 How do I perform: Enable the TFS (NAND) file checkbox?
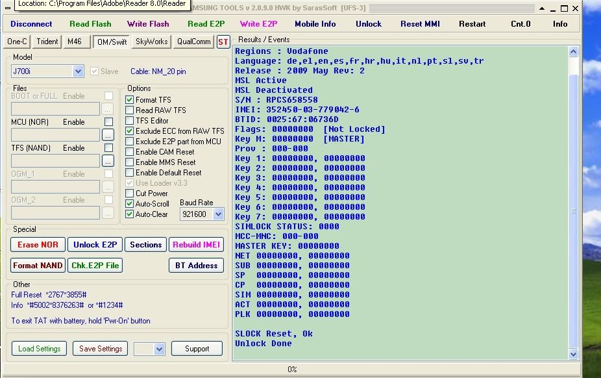pos(109,148)
